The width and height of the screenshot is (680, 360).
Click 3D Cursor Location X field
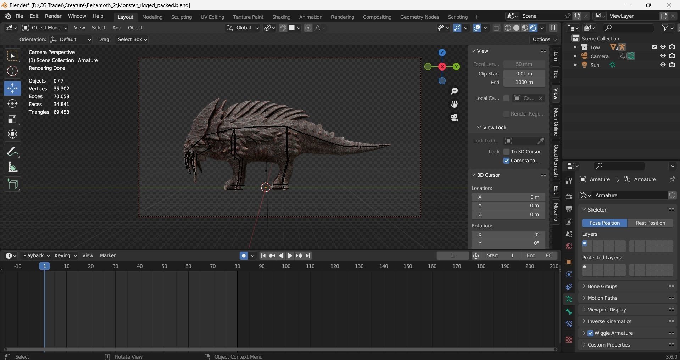(x=508, y=197)
